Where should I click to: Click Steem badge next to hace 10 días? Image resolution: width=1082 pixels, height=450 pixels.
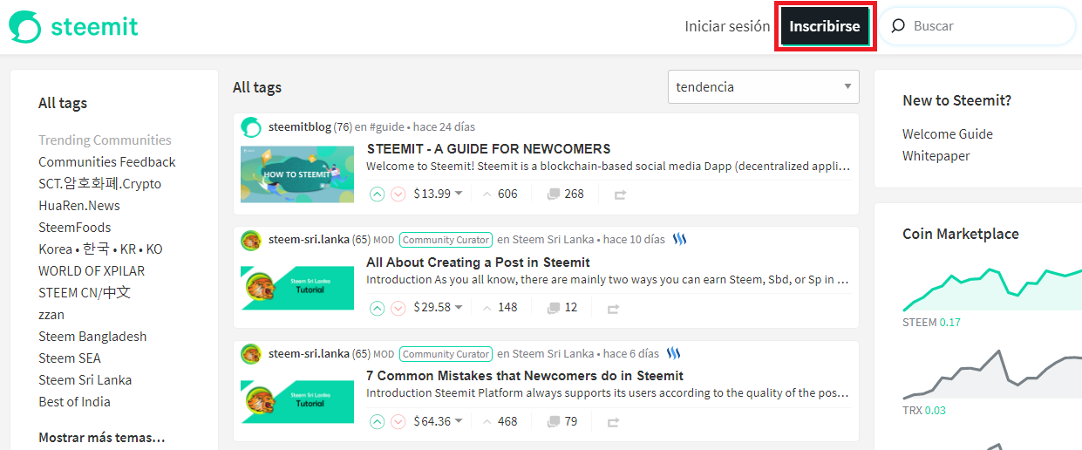coord(680,240)
